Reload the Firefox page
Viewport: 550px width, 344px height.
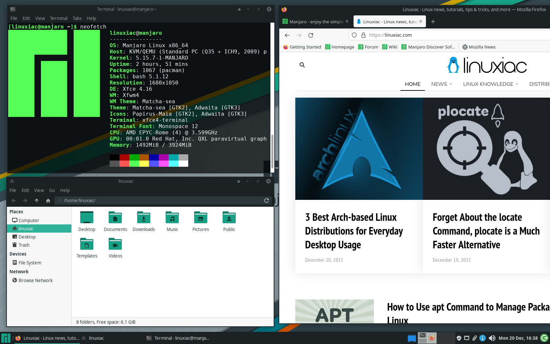tap(311, 35)
